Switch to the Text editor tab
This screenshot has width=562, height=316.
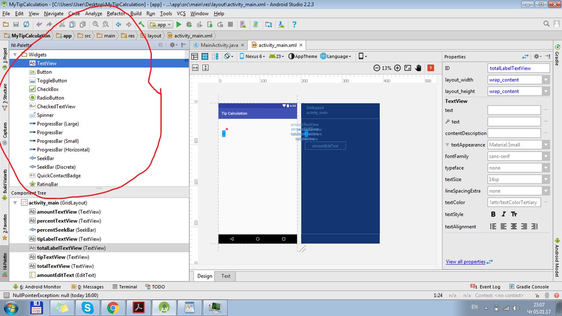click(226, 276)
